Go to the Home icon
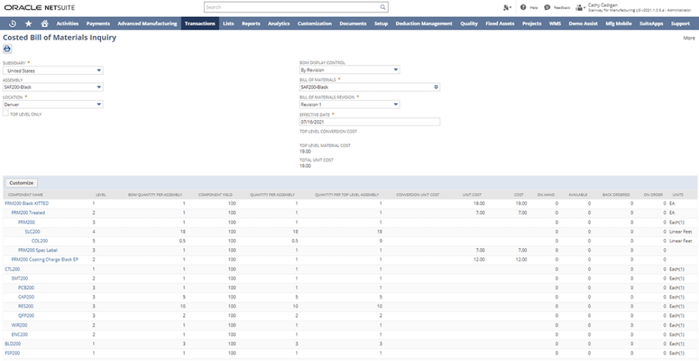699x361 pixels. [x=44, y=23]
